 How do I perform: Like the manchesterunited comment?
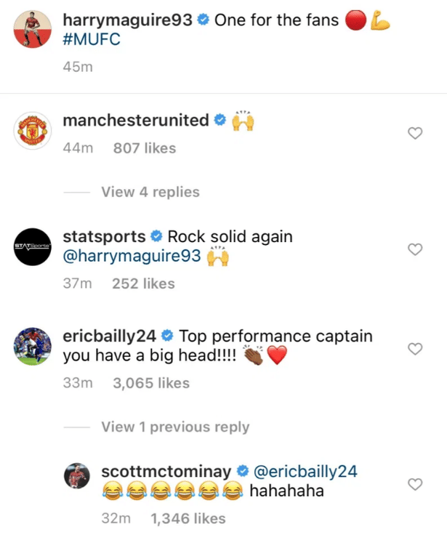pyautogui.click(x=415, y=133)
